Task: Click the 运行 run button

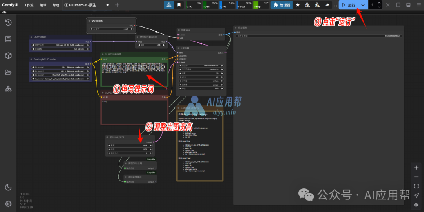Action: pyautogui.click(x=349, y=5)
